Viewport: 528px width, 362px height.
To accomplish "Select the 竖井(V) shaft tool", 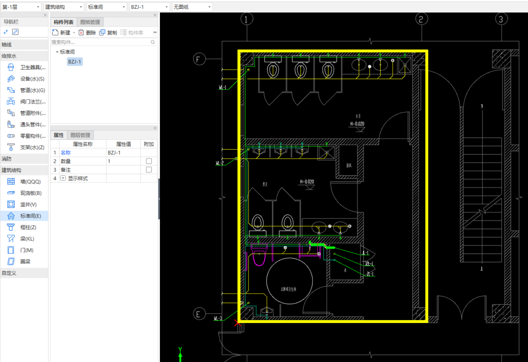I will [x=24, y=204].
